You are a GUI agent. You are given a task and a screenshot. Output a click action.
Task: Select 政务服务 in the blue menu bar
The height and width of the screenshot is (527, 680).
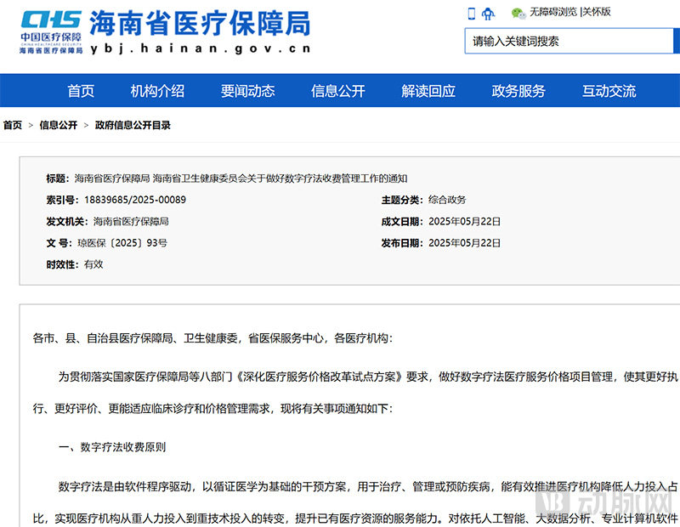518,91
